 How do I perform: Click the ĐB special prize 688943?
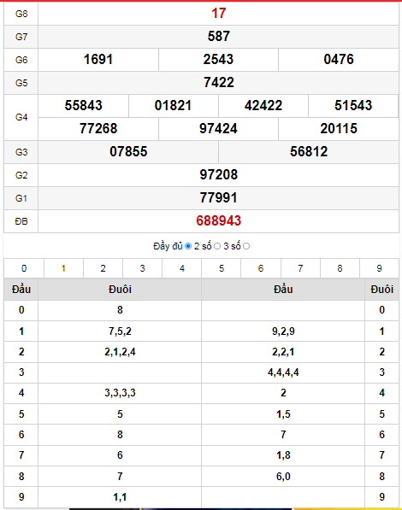click(x=219, y=221)
